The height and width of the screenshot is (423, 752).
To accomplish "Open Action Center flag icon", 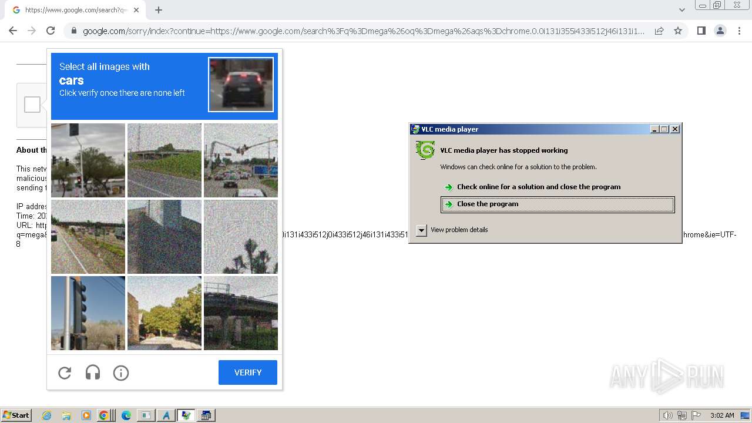I will pyautogui.click(x=696, y=415).
